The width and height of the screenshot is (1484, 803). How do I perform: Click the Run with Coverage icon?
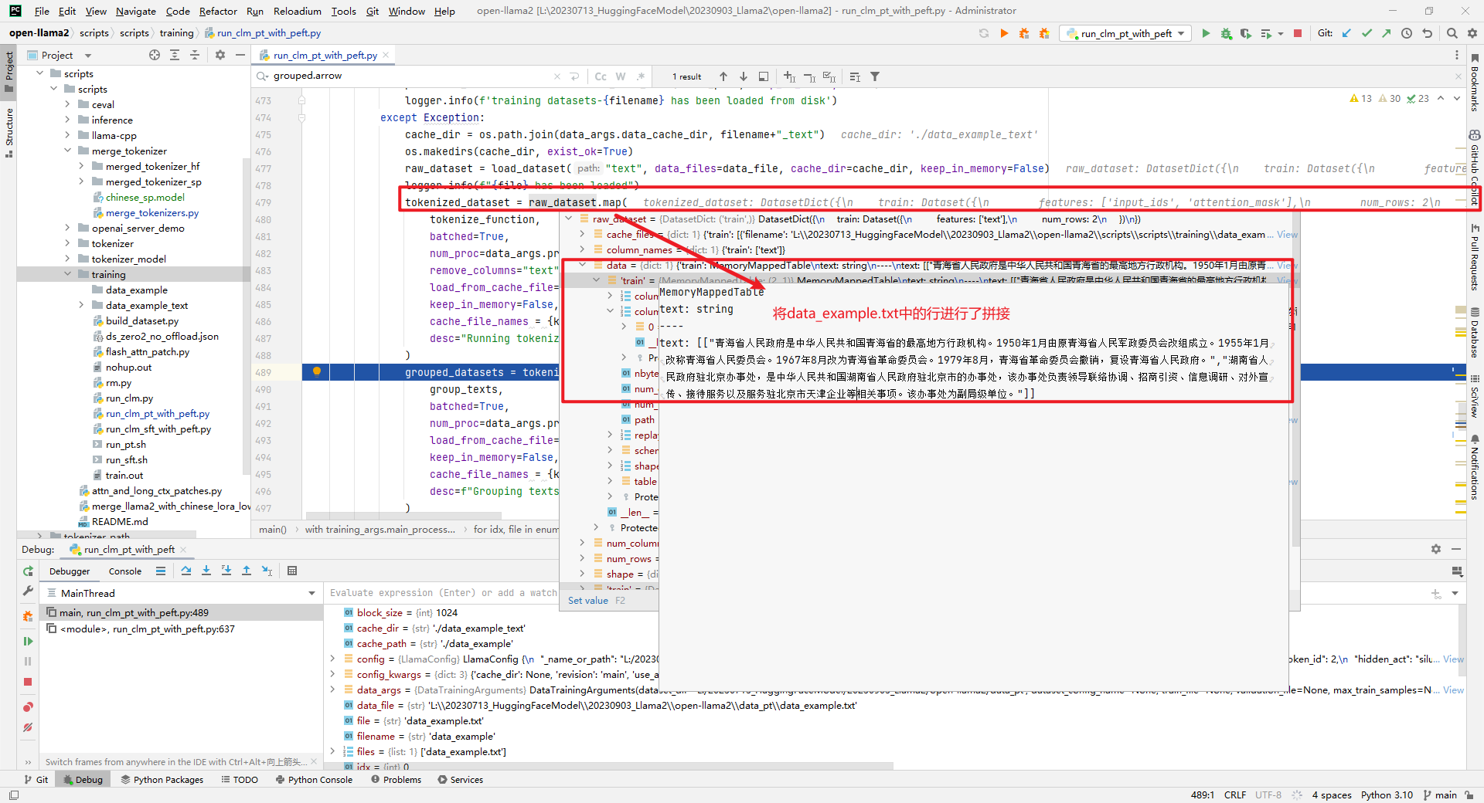click(x=1245, y=33)
